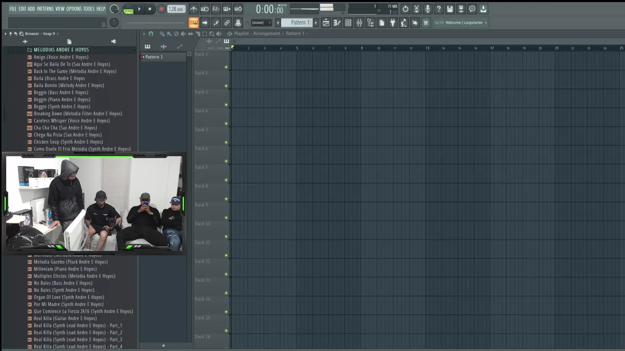Image resolution: width=625 pixels, height=351 pixels.
Task: Click the speech bubble icon
Action: pos(472,9)
